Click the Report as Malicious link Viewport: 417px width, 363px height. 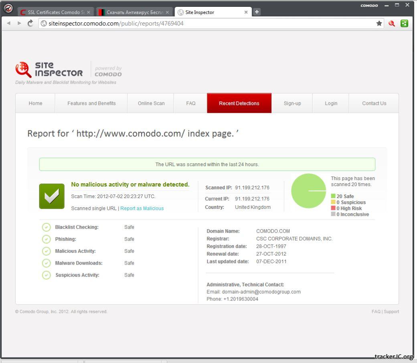click(142, 209)
